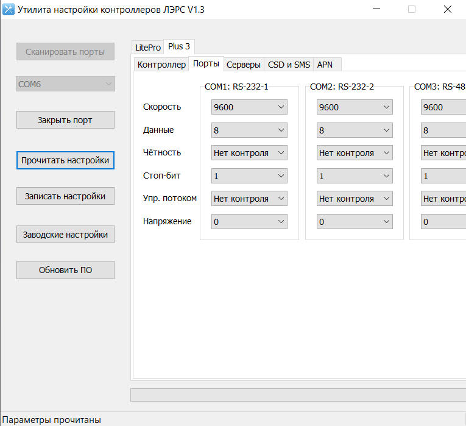Click Записать настройки button
The width and height of the screenshot is (466, 426).
tap(65, 196)
